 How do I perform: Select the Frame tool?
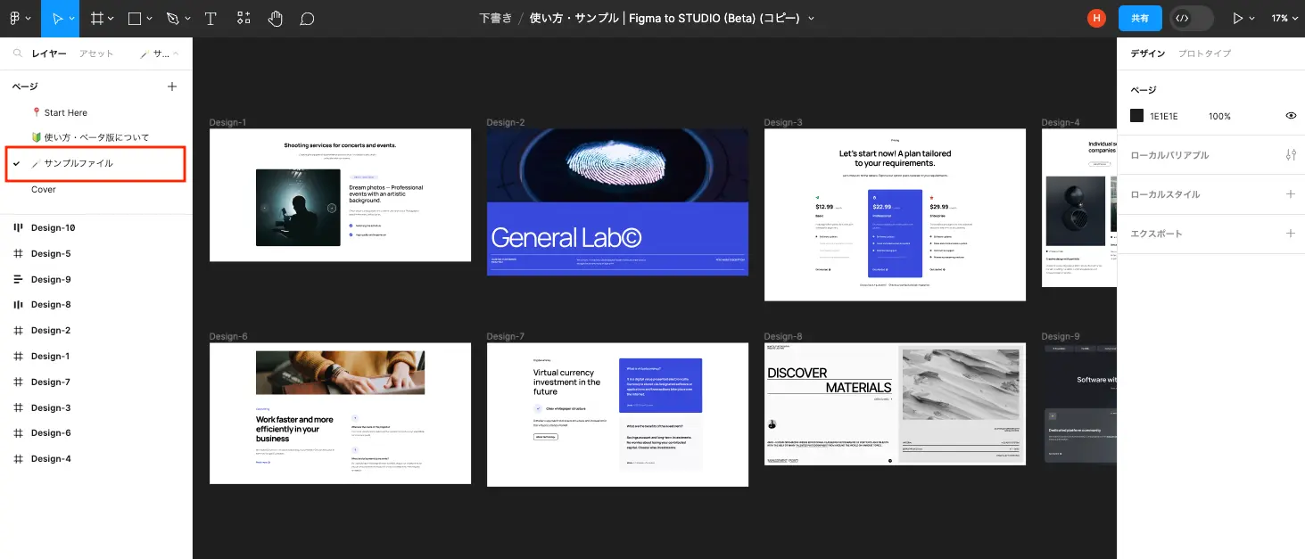[x=96, y=18]
